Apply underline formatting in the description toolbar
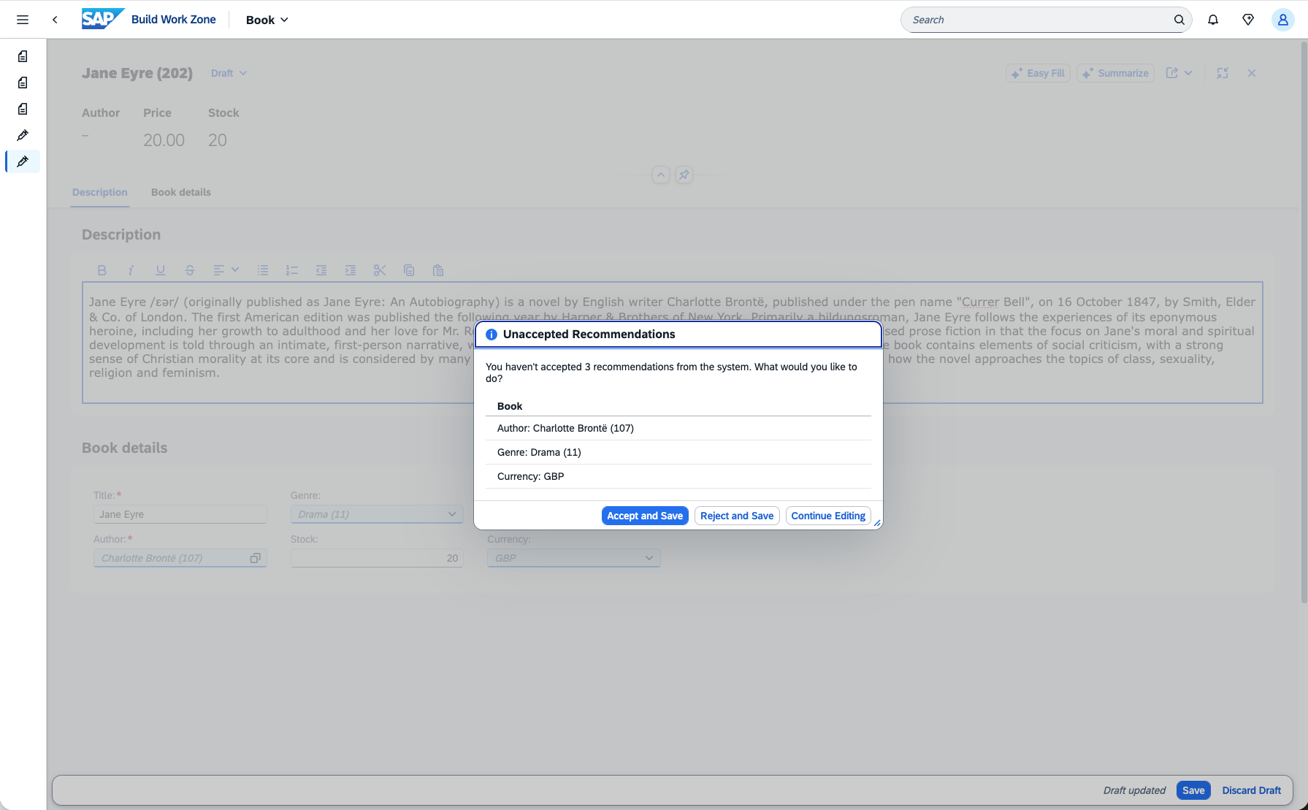Screen dimensions: 1308x810 [x=160, y=270]
